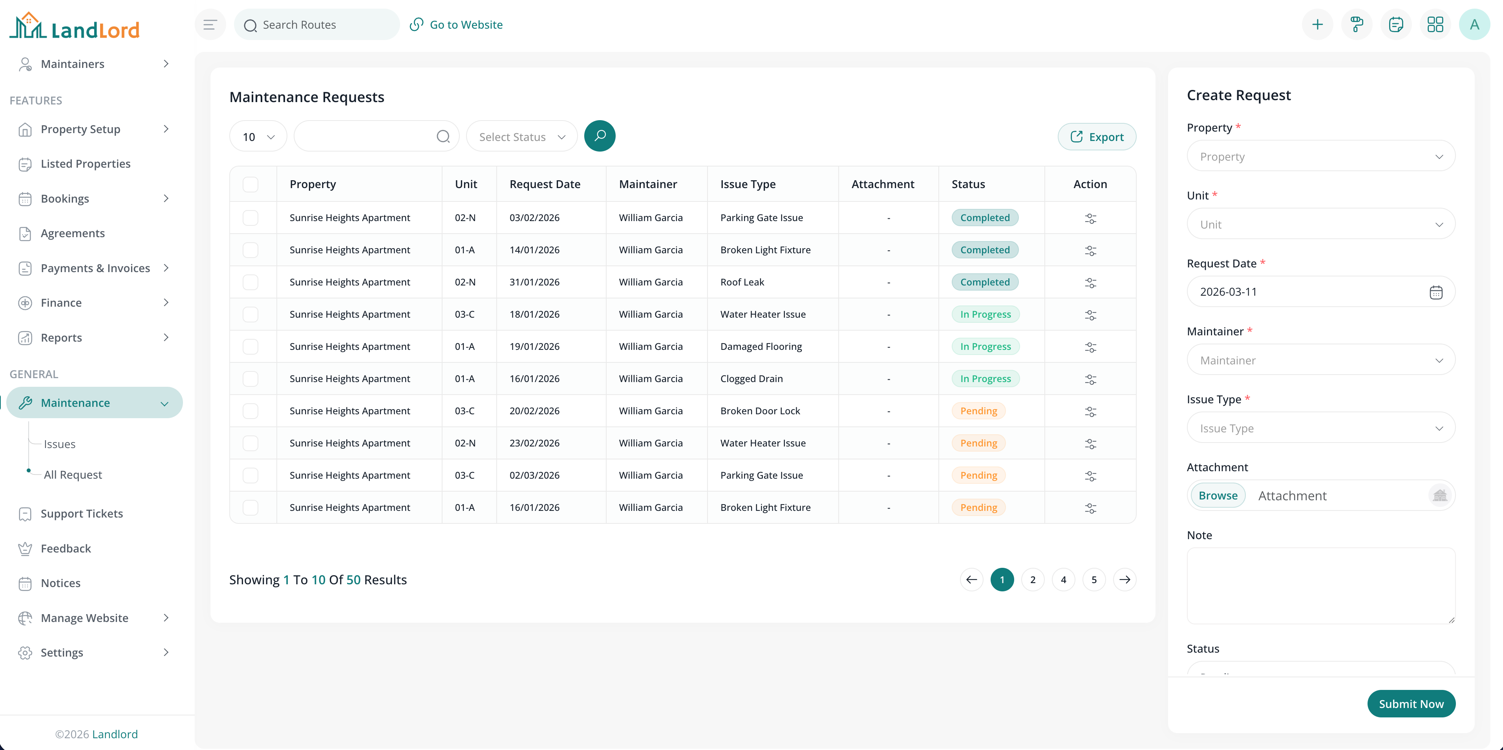The width and height of the screenshot is (1503, 750).
Task: Expand the Issue Type dropdown in form
Action: [x=1320, y=428]
